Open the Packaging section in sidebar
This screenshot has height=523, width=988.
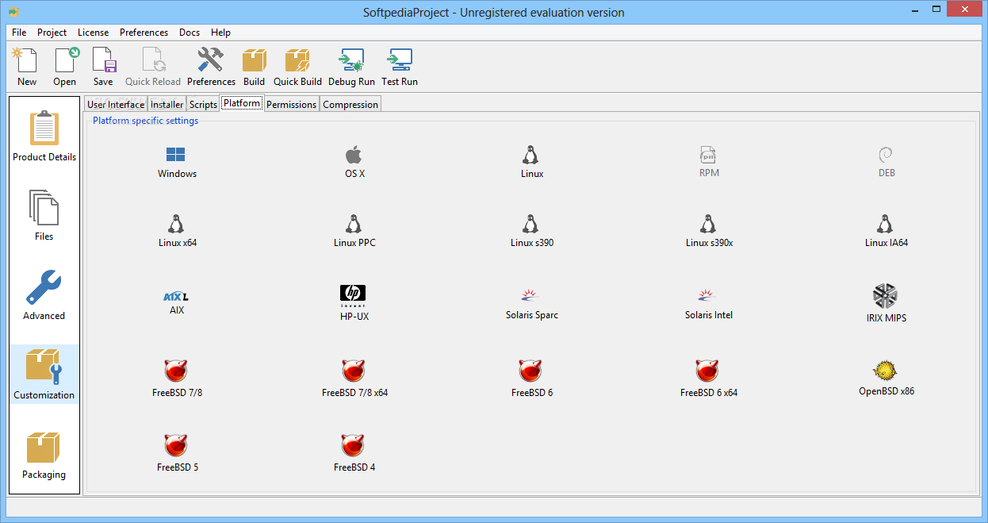point(44,454)
